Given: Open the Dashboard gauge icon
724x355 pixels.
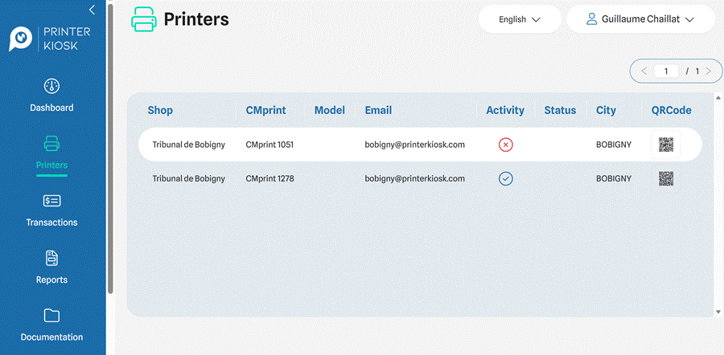Looking at the screenshot, I should click(51, 86).
